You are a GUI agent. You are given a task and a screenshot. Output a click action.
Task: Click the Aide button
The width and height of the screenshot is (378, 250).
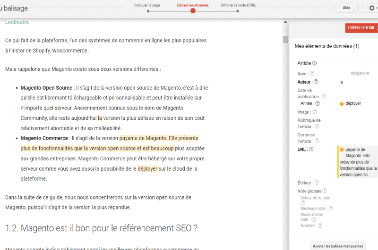tap(346, 8)
